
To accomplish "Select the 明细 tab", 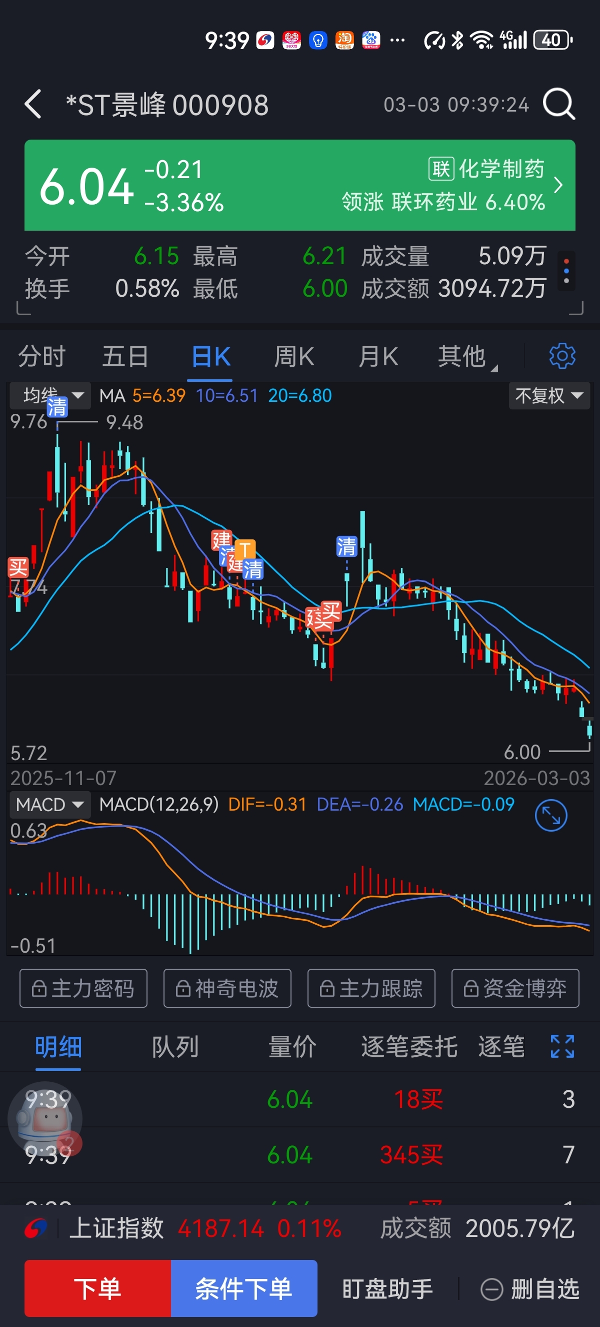I will click(x=58, y=1047).
